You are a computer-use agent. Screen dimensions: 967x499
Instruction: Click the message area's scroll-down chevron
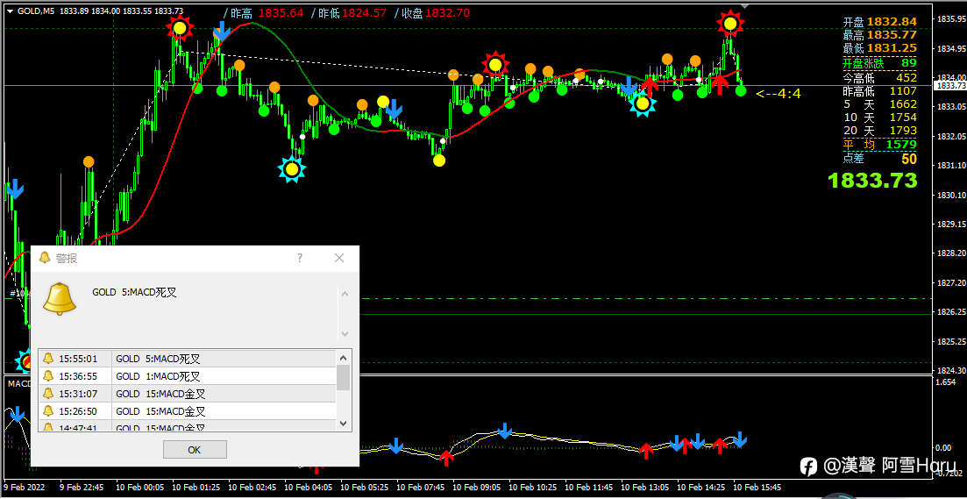click(345, 334)
